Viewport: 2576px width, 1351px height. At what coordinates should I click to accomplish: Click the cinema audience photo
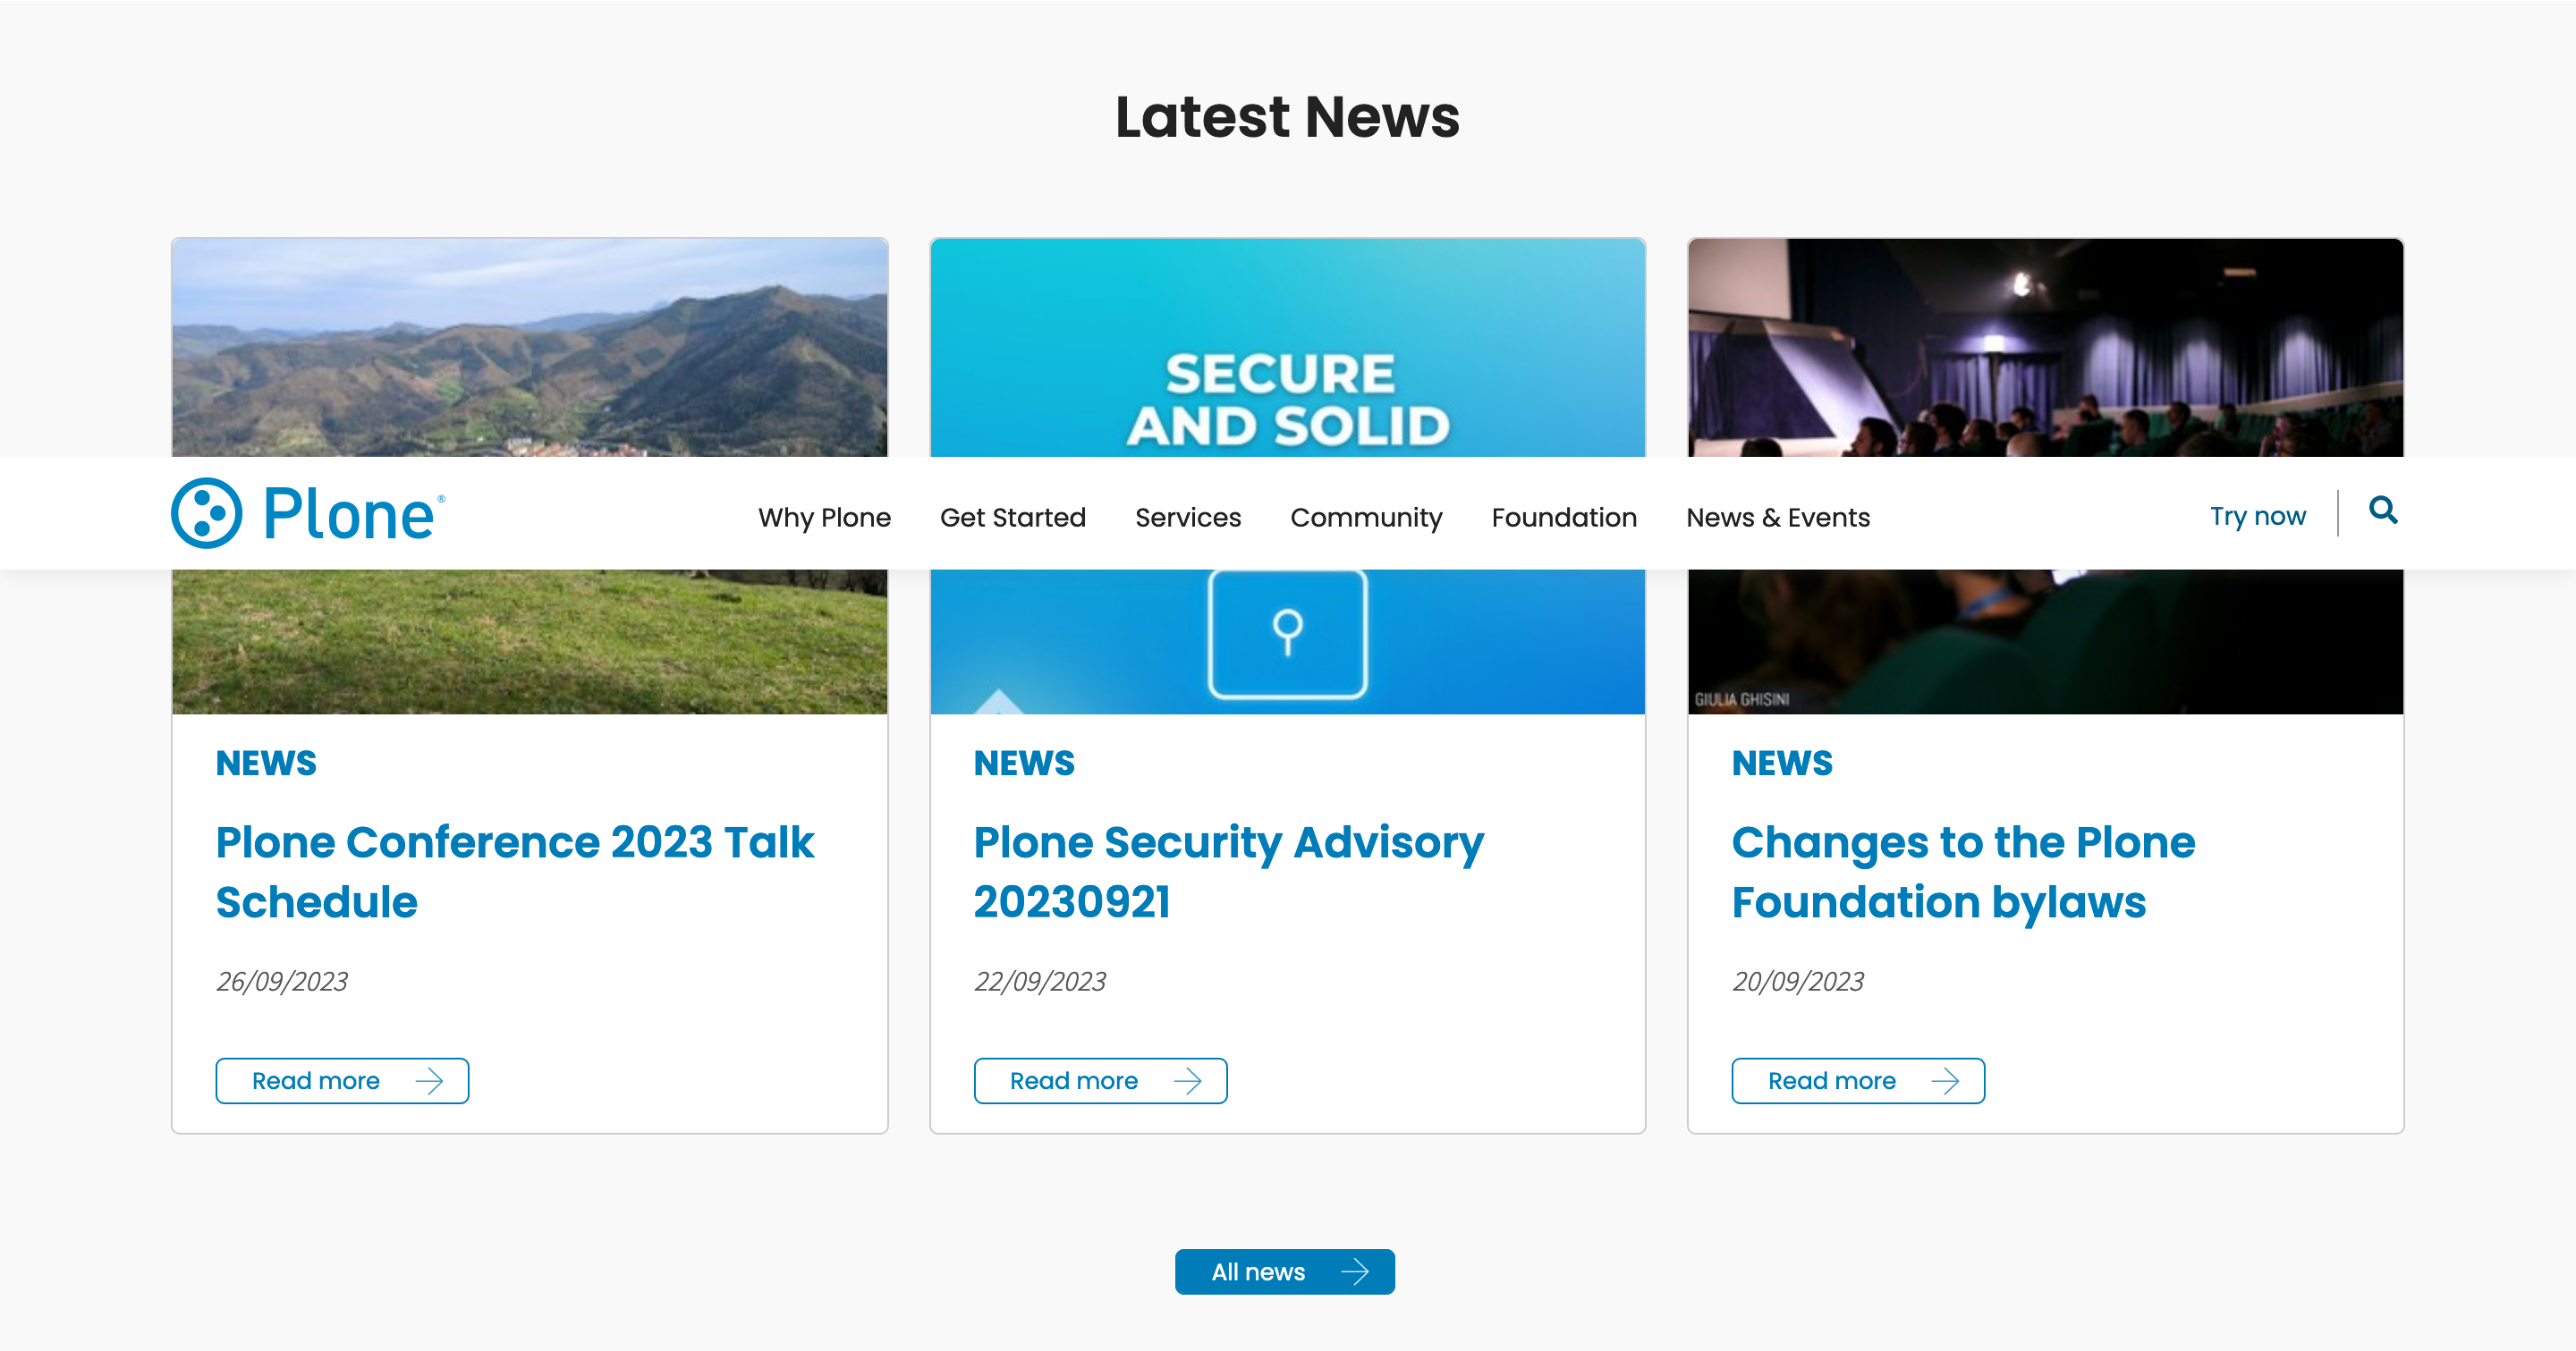[x=2045, y=347]
